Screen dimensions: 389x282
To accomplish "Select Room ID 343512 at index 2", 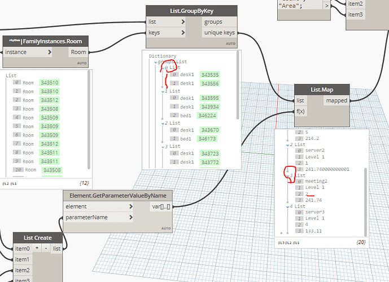I will (49, 100).
